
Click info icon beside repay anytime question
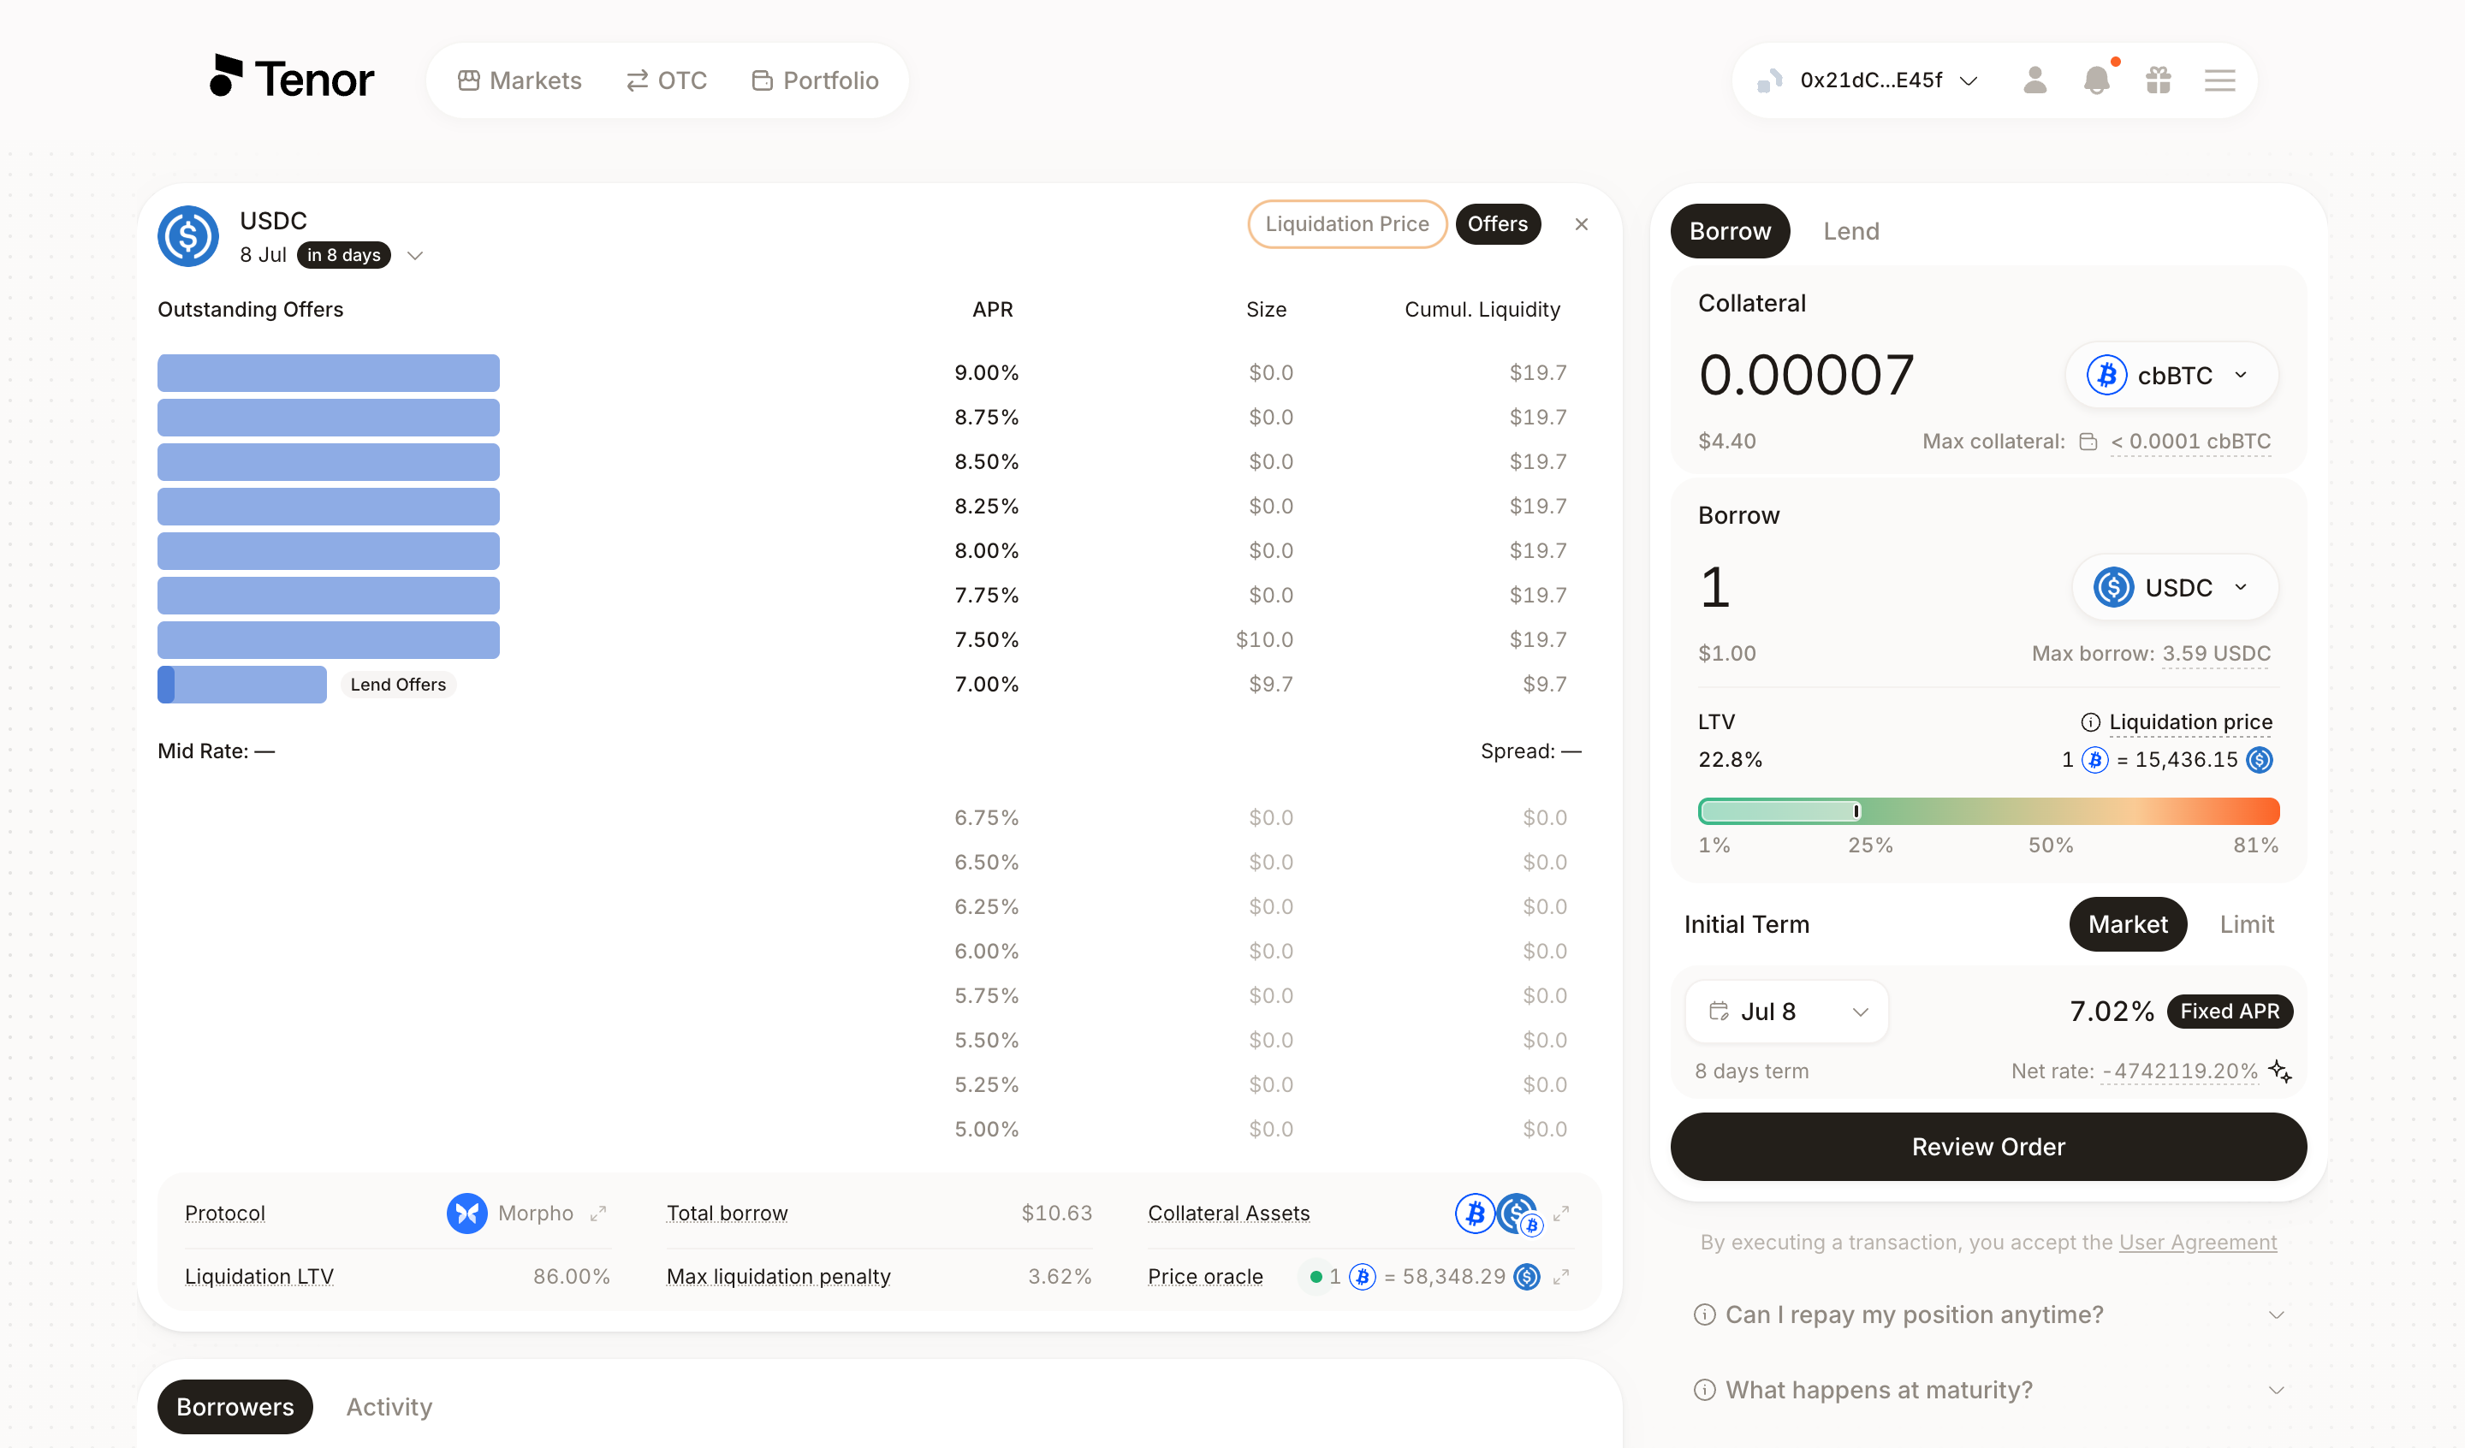coord(1704,1314)
